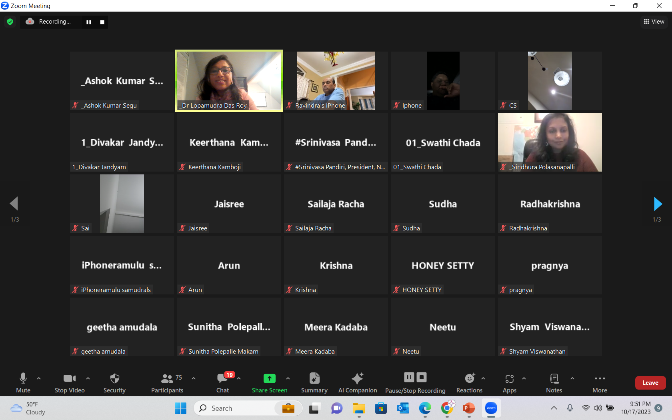Expand the Participants options arrow

coord(194,378)
